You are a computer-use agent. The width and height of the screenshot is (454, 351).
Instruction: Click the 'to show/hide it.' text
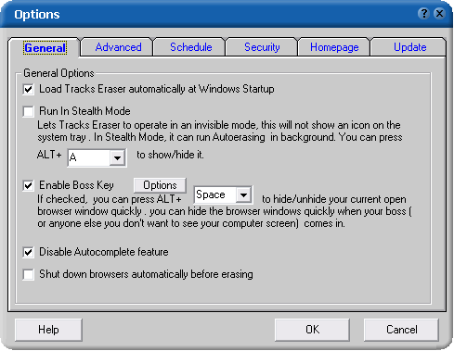170,155
